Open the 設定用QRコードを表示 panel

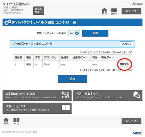(37, 95)
